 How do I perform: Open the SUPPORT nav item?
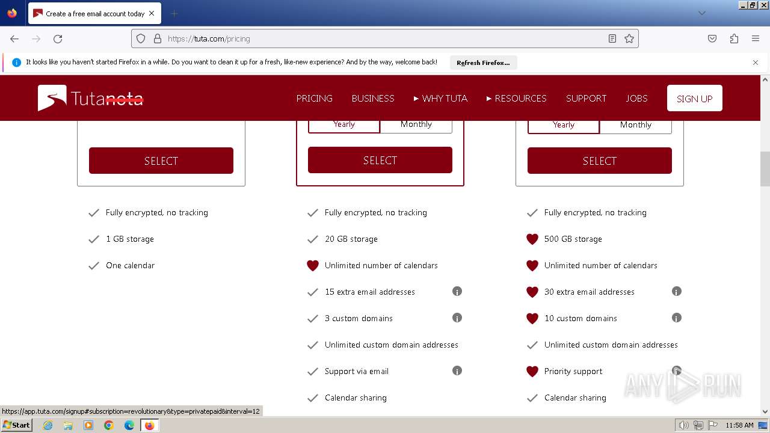point(587,98)
